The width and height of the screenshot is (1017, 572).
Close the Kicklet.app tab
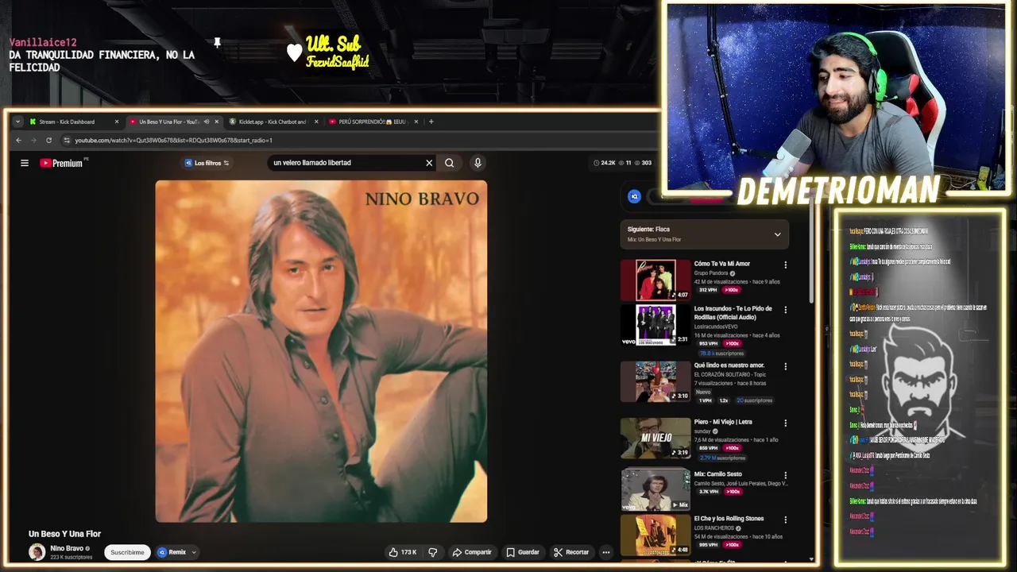point(316,122)
